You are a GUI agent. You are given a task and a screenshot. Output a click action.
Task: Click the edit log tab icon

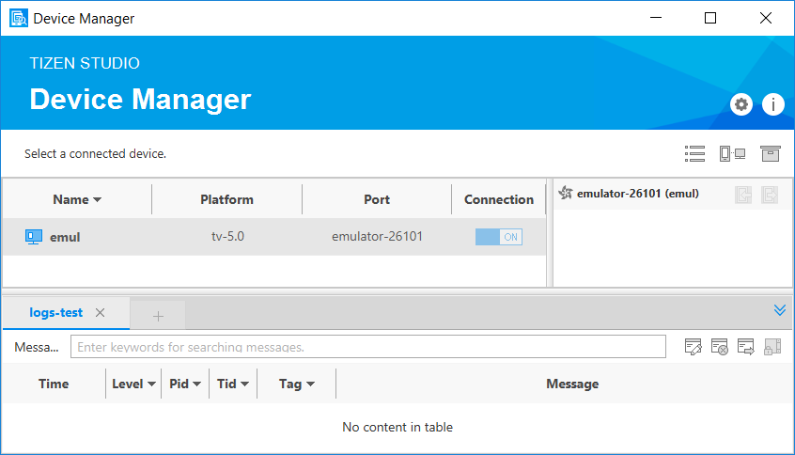694,347
